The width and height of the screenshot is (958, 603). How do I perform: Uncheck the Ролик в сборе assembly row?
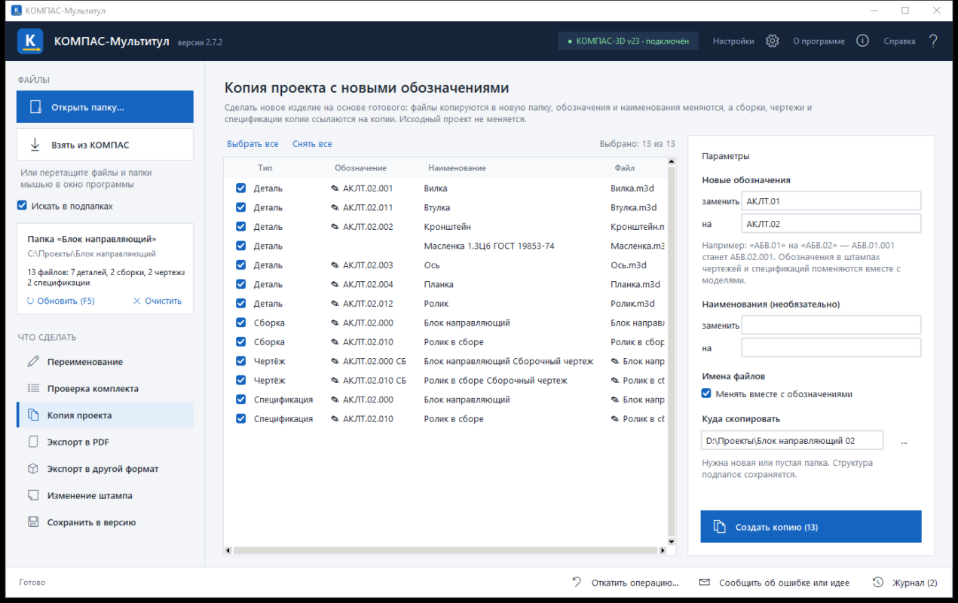[x=240, y=341]
